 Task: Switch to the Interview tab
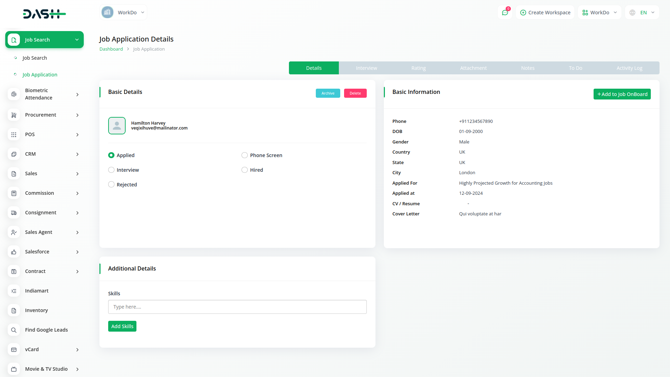click(366, 68)
